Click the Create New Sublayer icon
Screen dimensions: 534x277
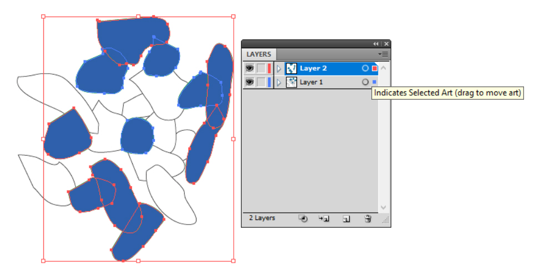click(x=324, y=218)
